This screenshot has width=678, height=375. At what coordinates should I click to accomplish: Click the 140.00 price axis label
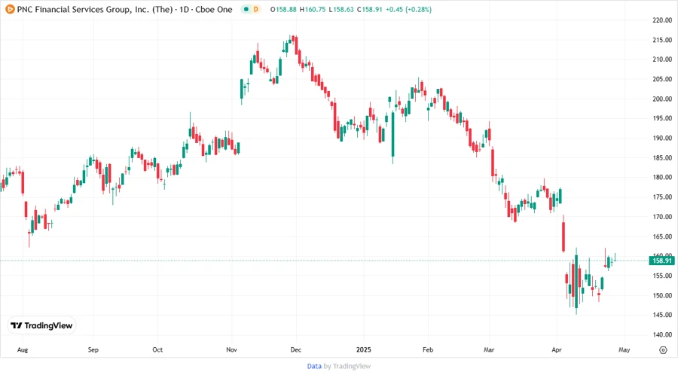[662, 335]
